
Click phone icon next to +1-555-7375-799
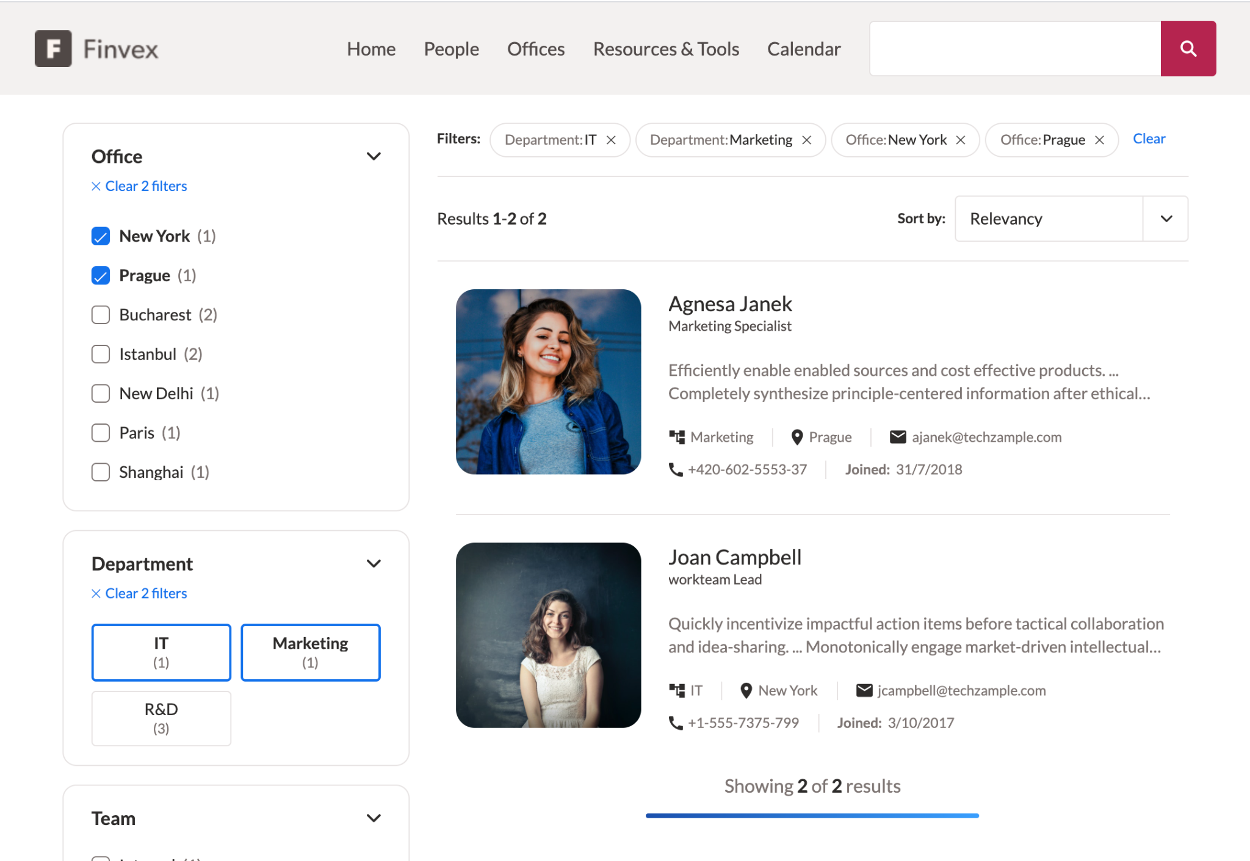coord(676,722)
